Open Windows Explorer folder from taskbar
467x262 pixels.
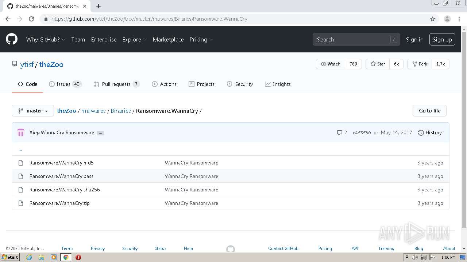click(41, 257)
